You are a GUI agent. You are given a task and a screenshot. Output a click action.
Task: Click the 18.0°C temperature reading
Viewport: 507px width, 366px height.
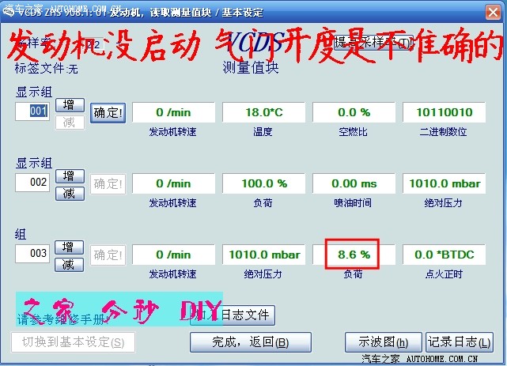point(262,112)
